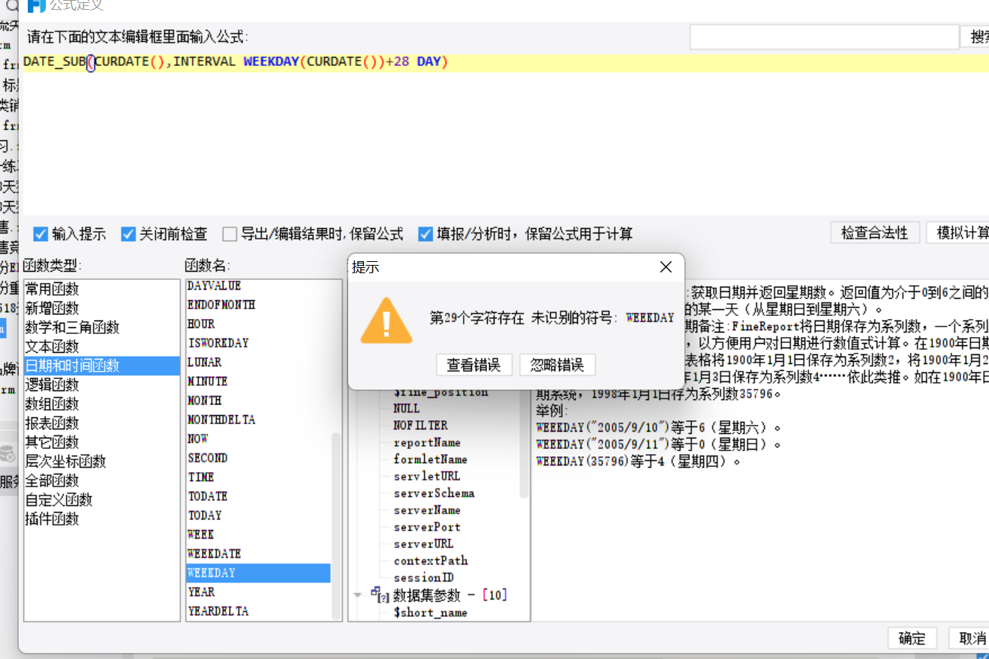The width and height of the screenshot is (989, 659).
Task: Select YEAR function in the list
Action: [x=201, y=592]
